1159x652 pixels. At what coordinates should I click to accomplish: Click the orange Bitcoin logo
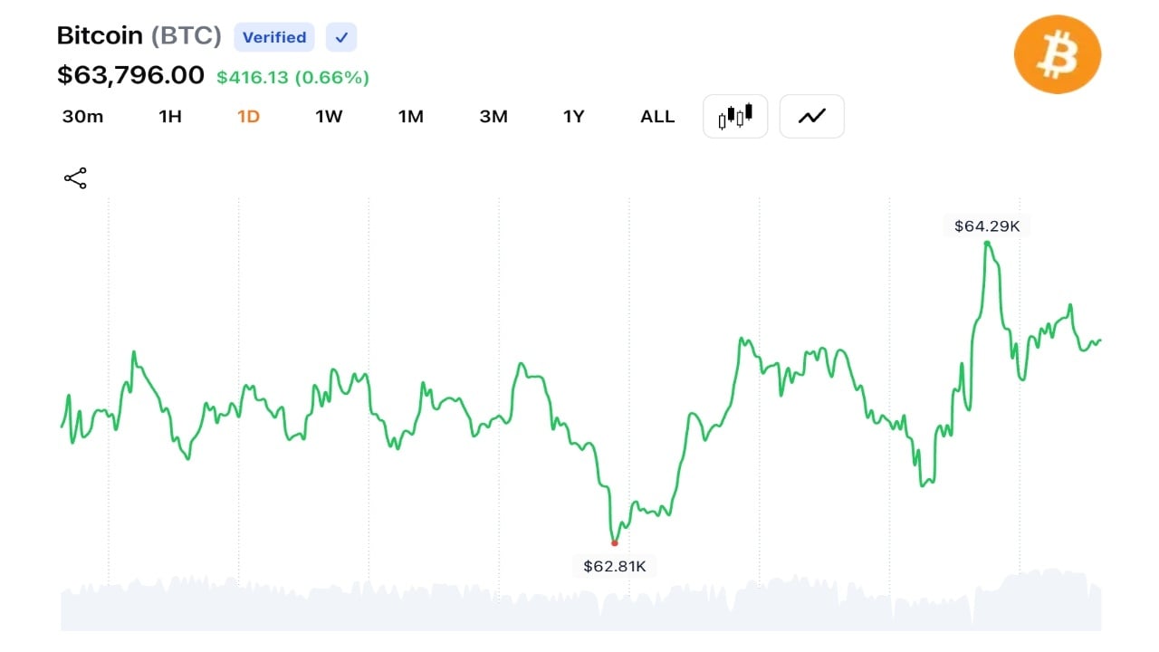click(x=1057, y=54)
